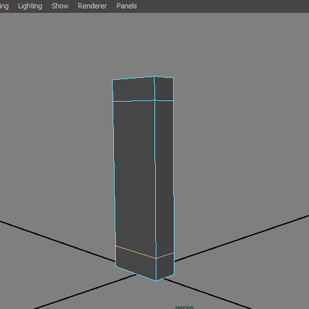The height and width of the screenshot is (309, 309).
Task: Open the Panels menu
Action: [x=126, y=6]
